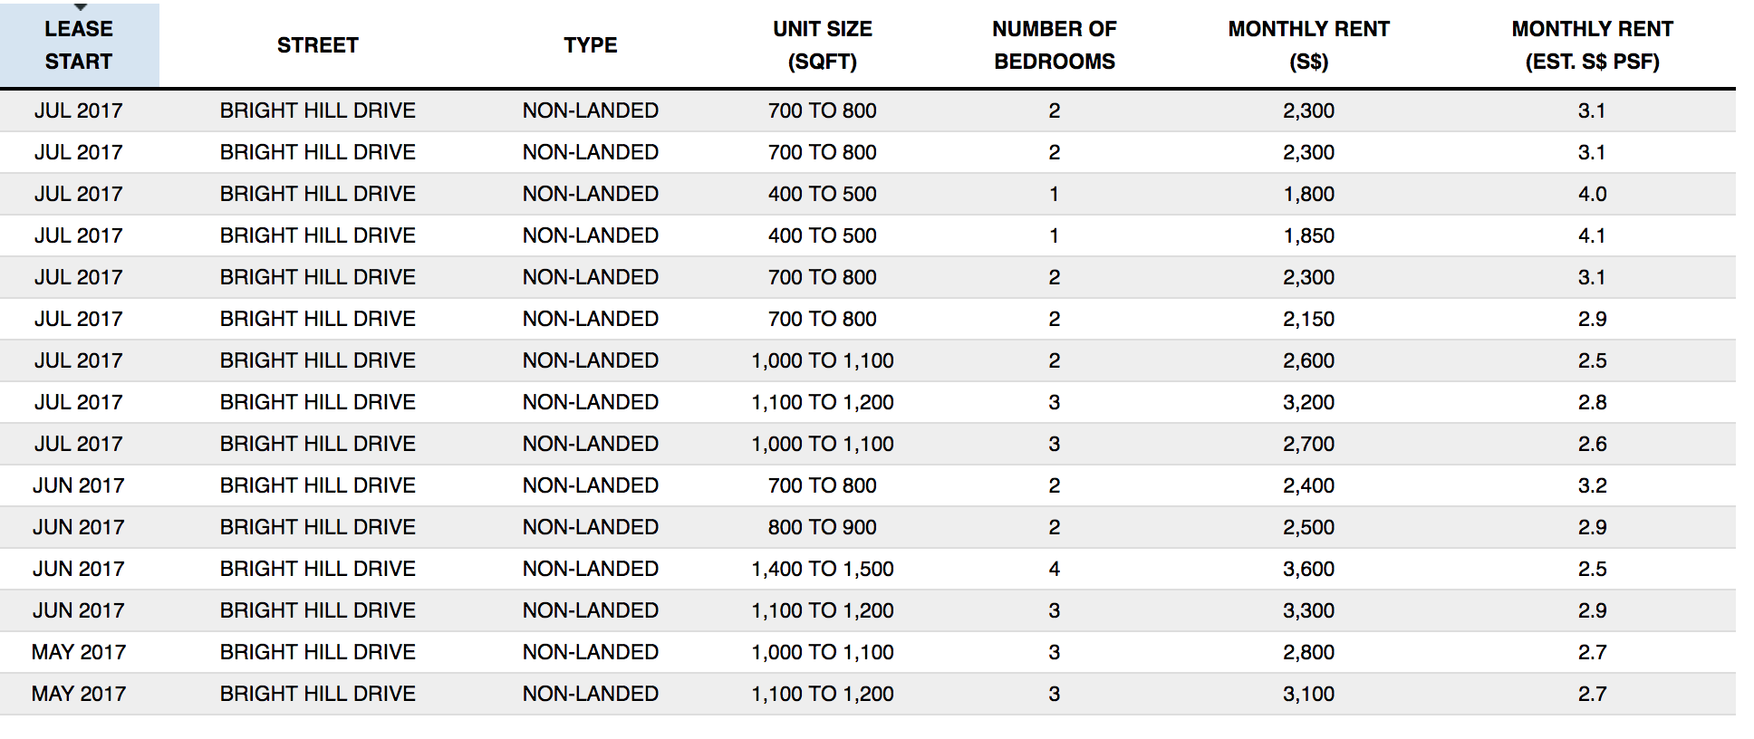
Task: Sort table by Street column header
Action: tap(317, 45)
